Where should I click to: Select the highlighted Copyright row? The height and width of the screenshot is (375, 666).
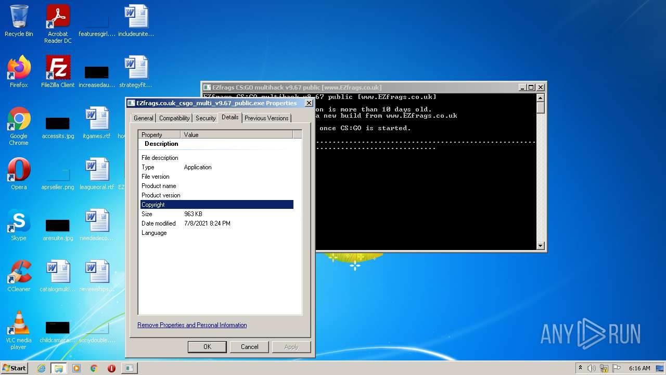217,205
